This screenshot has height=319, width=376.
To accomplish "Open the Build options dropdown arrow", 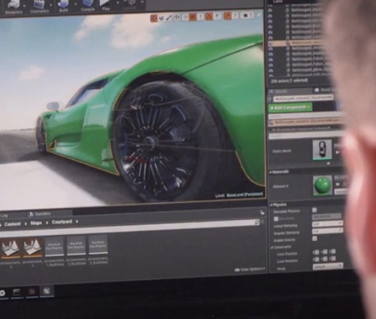I will (x=76, y=4).
